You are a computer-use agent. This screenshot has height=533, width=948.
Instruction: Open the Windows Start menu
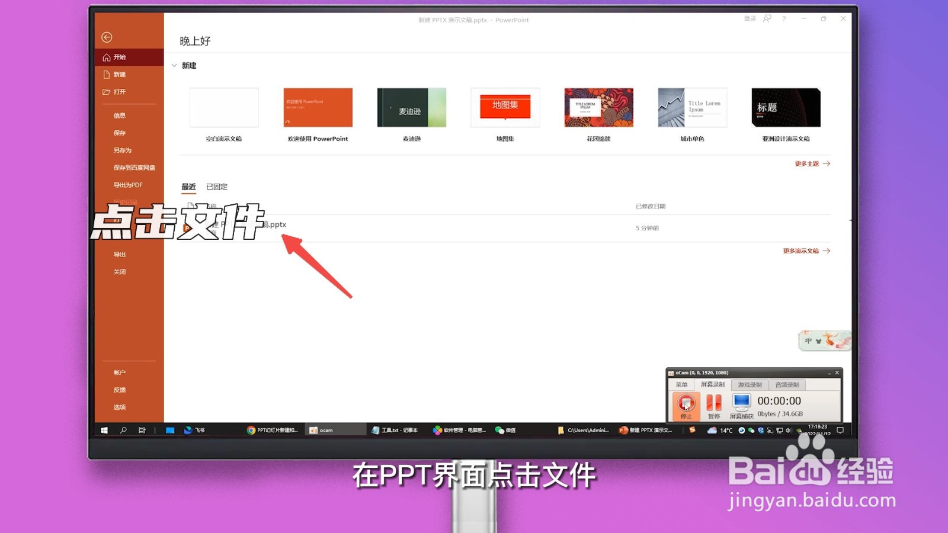(104, 431)
